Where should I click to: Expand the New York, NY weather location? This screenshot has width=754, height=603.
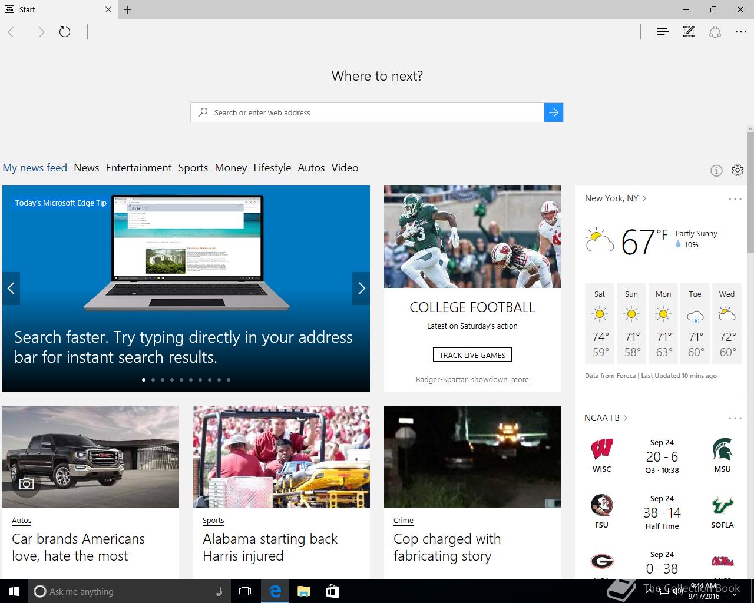[616, 198]
